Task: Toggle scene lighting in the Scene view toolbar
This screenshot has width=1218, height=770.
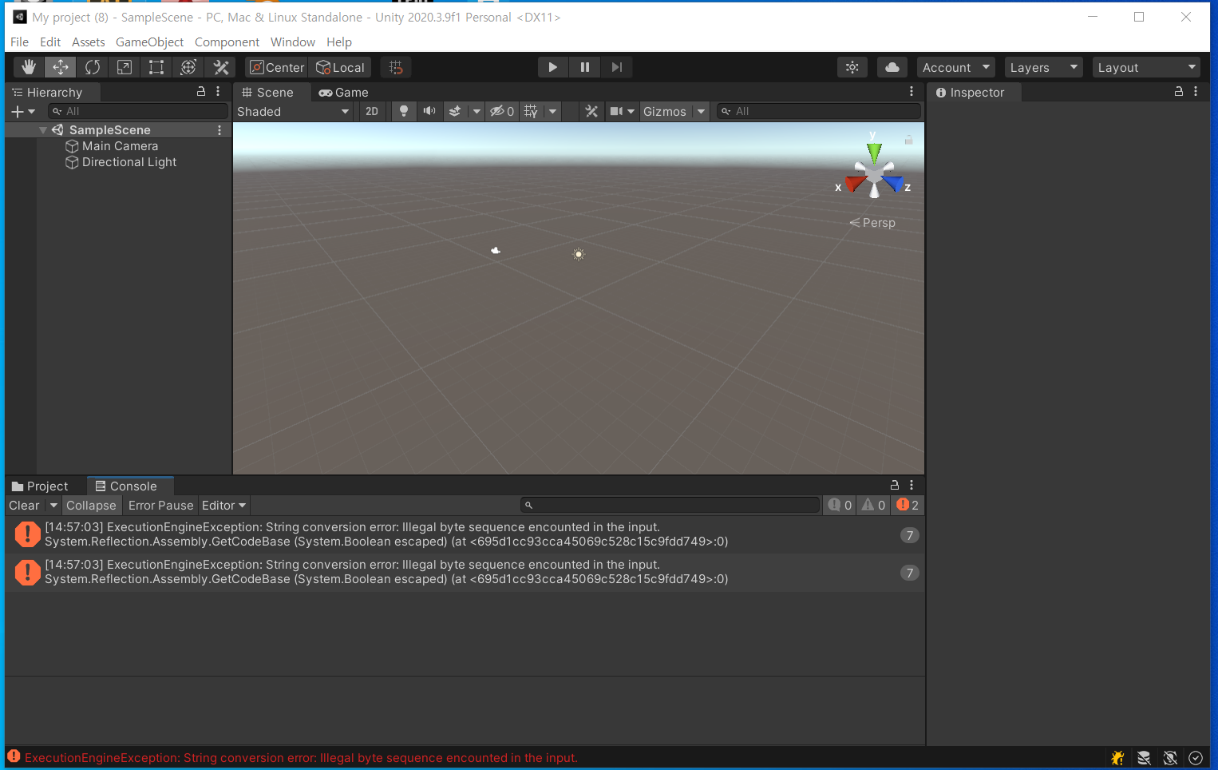Action: tap(403, 111)
